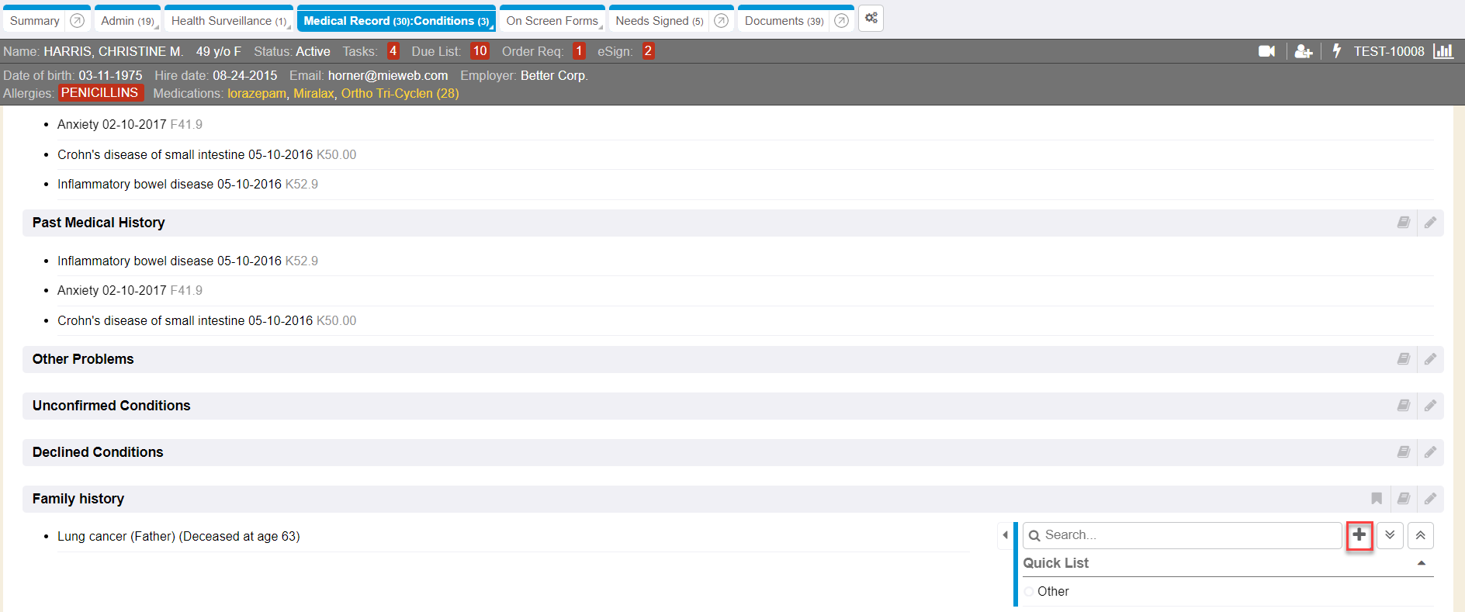Collapse side panel with left arrow handle

1005,535
